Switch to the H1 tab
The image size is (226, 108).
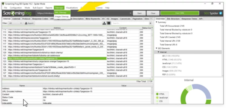(103, 19)
